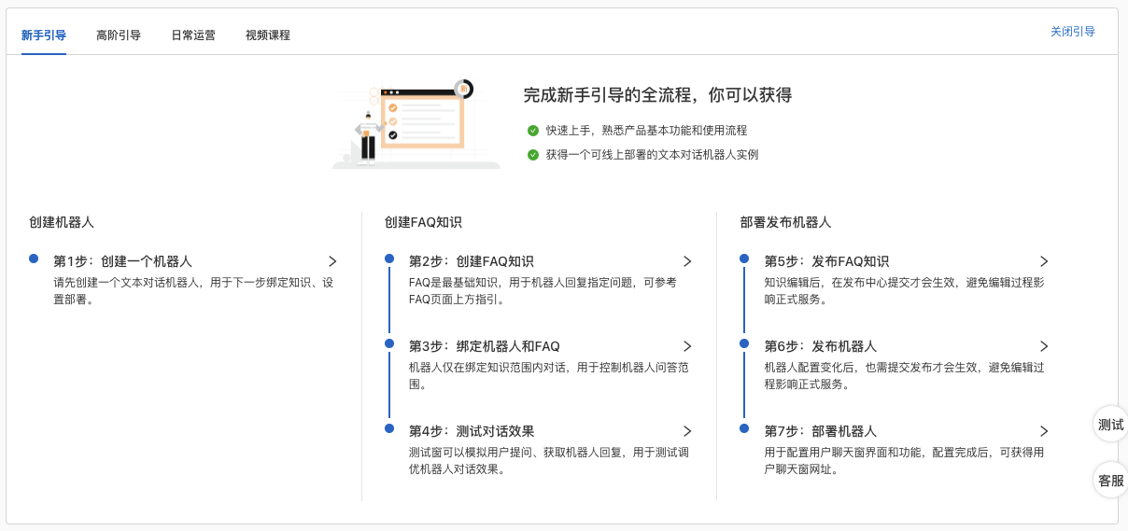The height and width of the screenshot is (531, 1128).
Task: Click the arrow next to 第6步 发布机器人
Action: point(1044,346)
